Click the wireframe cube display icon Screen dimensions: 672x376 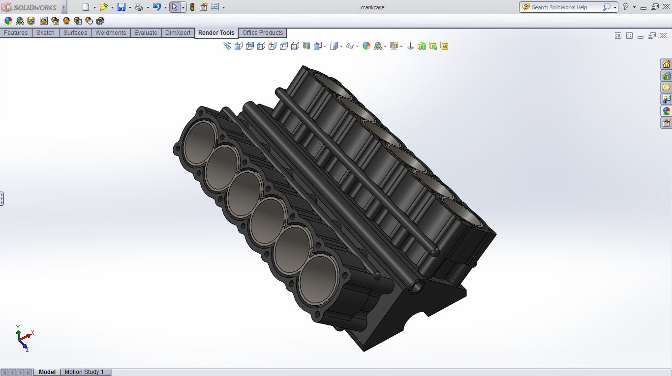pyautogui.click(x=295, y=46)
